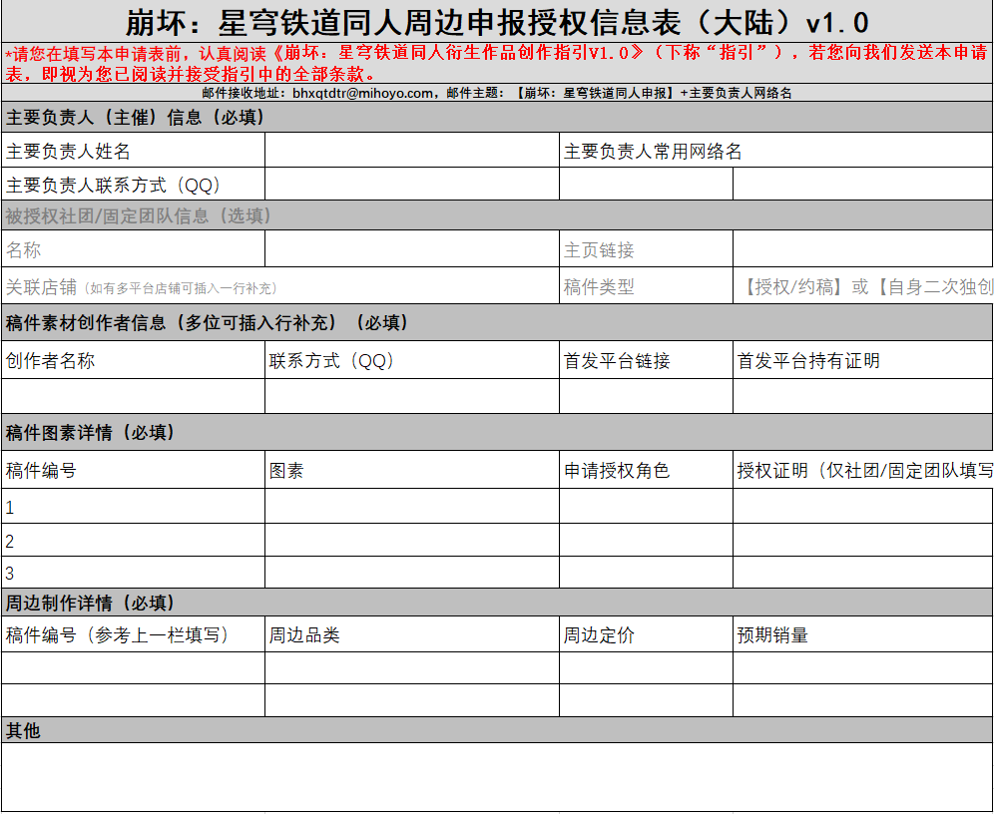Select the red notice text about 指引
The image size is (994, 814).
coord(497,63)
